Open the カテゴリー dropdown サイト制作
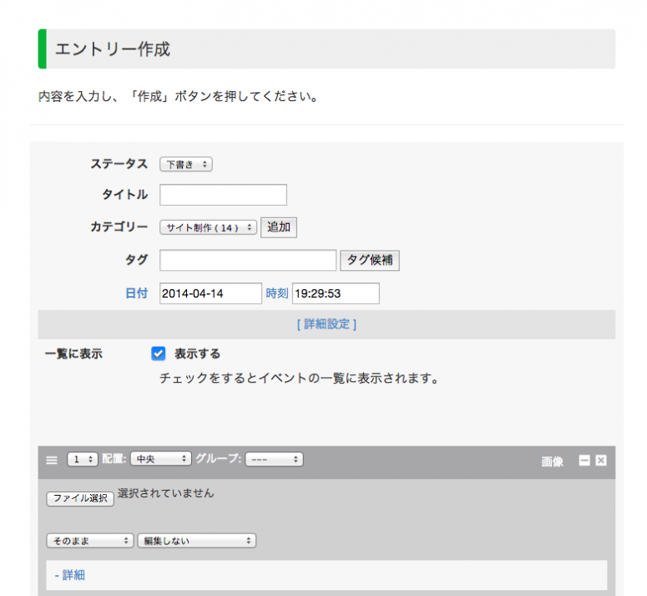 [208, 227]
